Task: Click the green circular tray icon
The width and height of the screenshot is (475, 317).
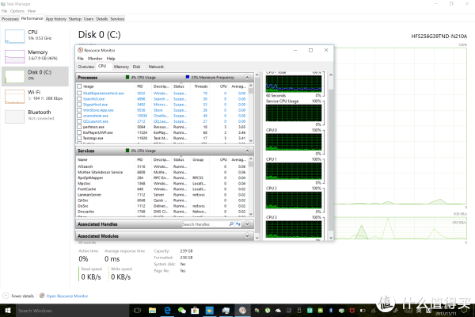Action: coord(268,311)
